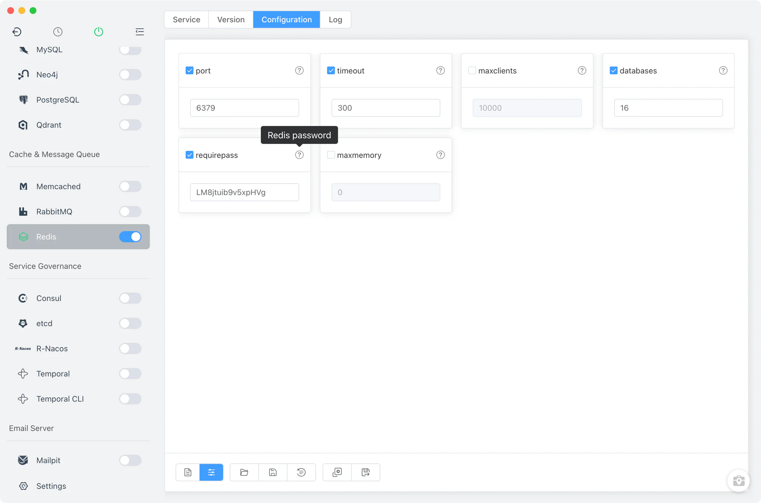
Task: Turn on RabbitMQ toggle
Action: 130,211
